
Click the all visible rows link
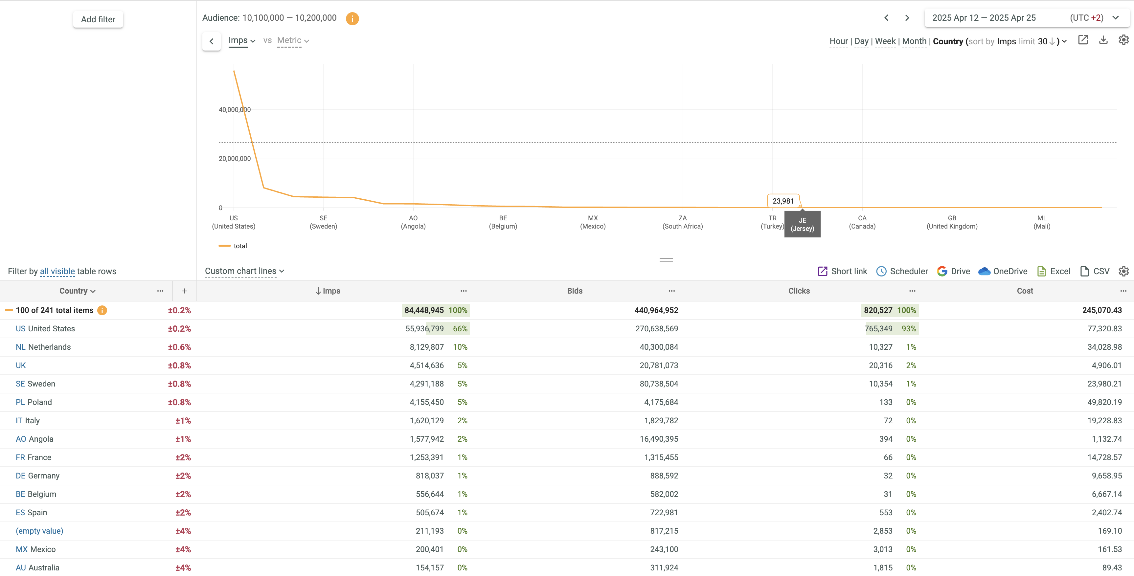coord(57,272)
